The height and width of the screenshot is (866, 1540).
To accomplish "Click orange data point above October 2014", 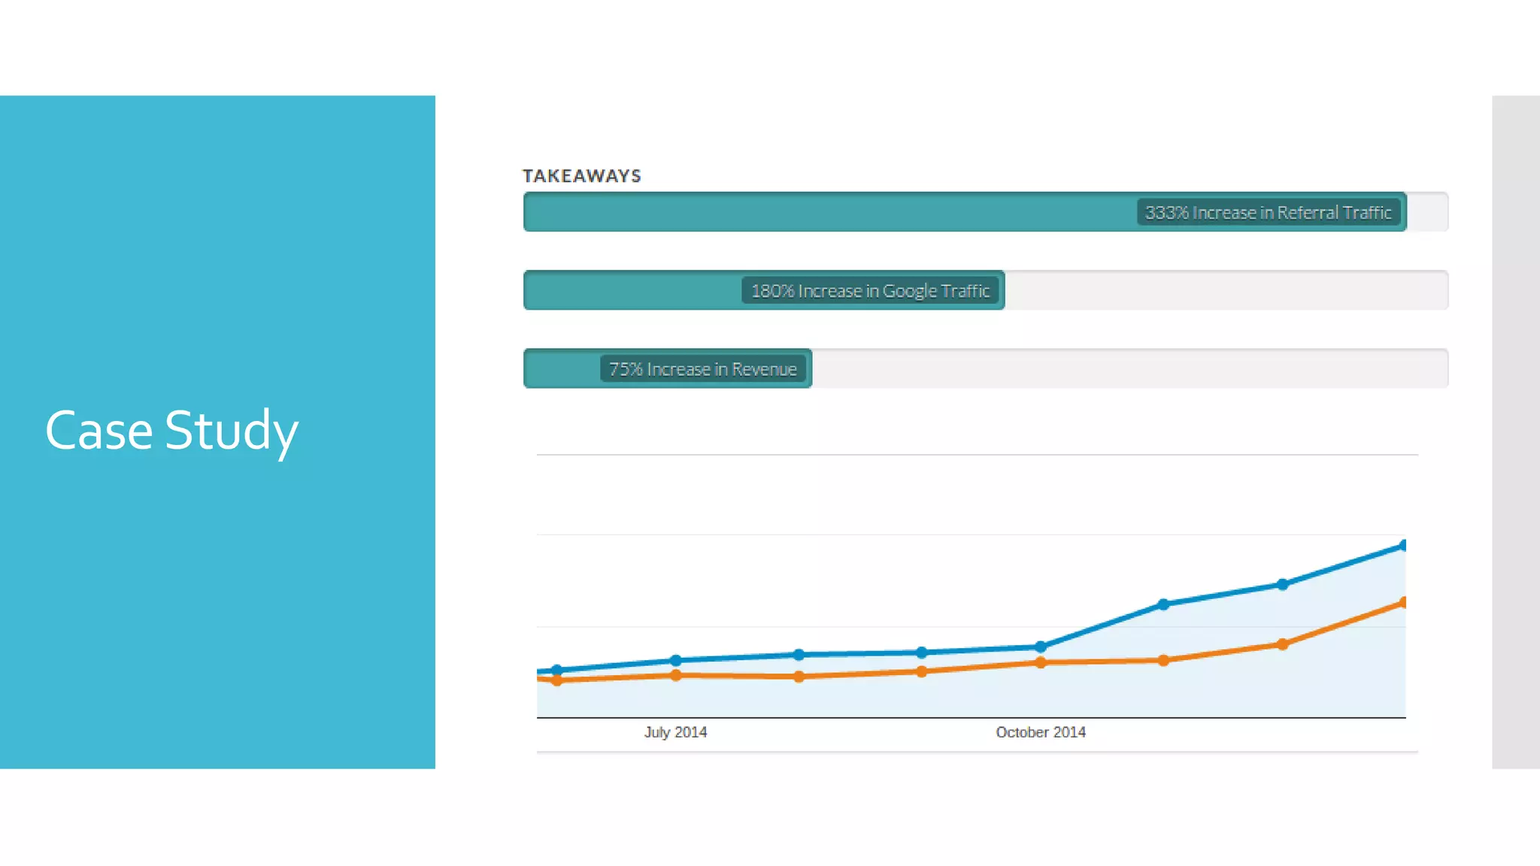I will point(1040,662).
